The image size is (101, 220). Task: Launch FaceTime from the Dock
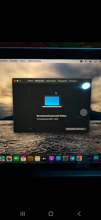pyautogui.click(x=16, y=159)
